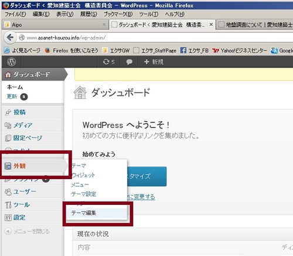The width and height of the screenshot is (293, 256).
Task: Select テーマ編集 in the 外観 flyout
Action: tap(84, 213)
